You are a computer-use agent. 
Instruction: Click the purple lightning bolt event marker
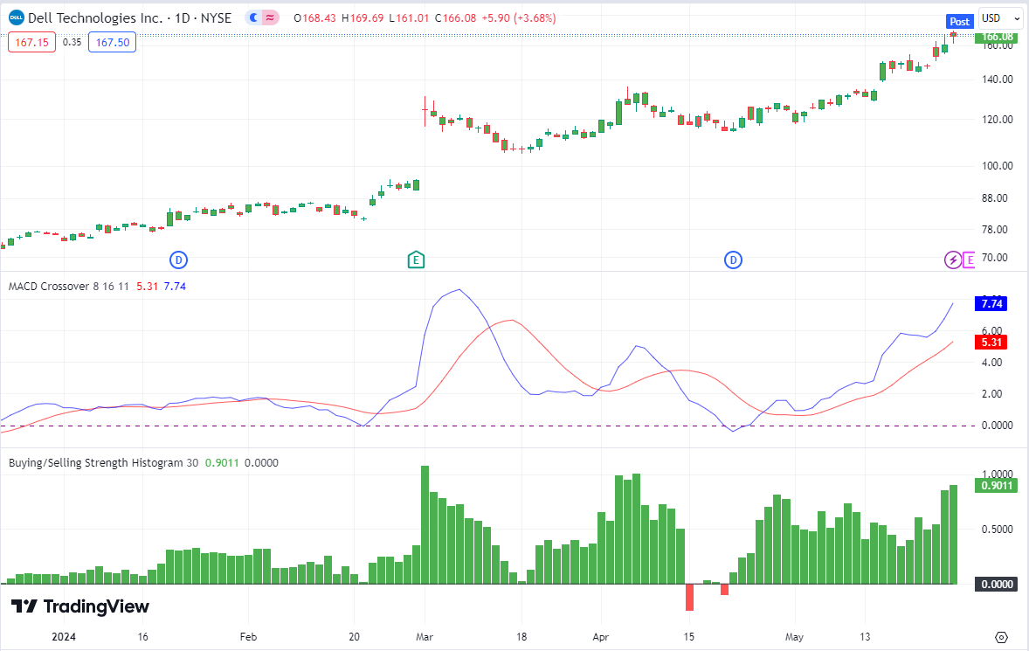coord(953,260)
